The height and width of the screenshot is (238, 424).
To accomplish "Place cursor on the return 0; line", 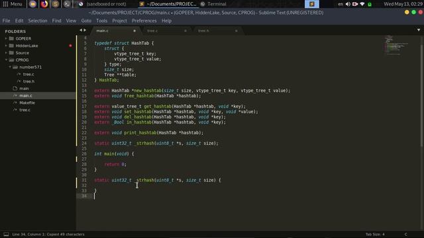I will pos(115,165).
